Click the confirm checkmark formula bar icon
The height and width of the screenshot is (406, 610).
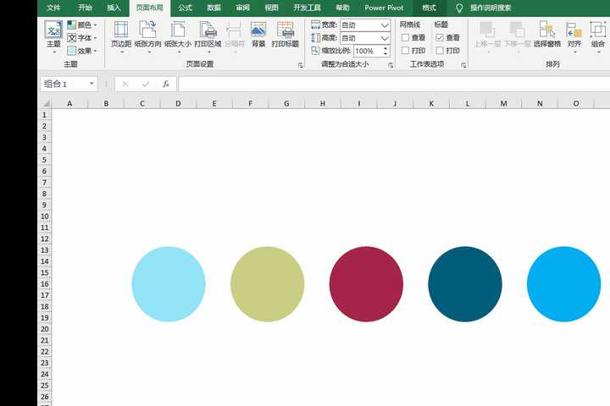(x=146, y=84)
